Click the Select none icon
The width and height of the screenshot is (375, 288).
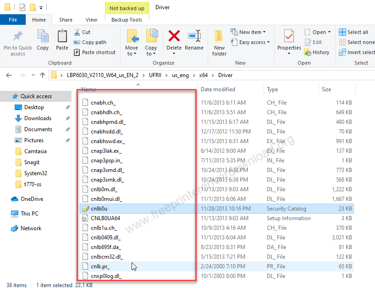click(x=342, y=42)
